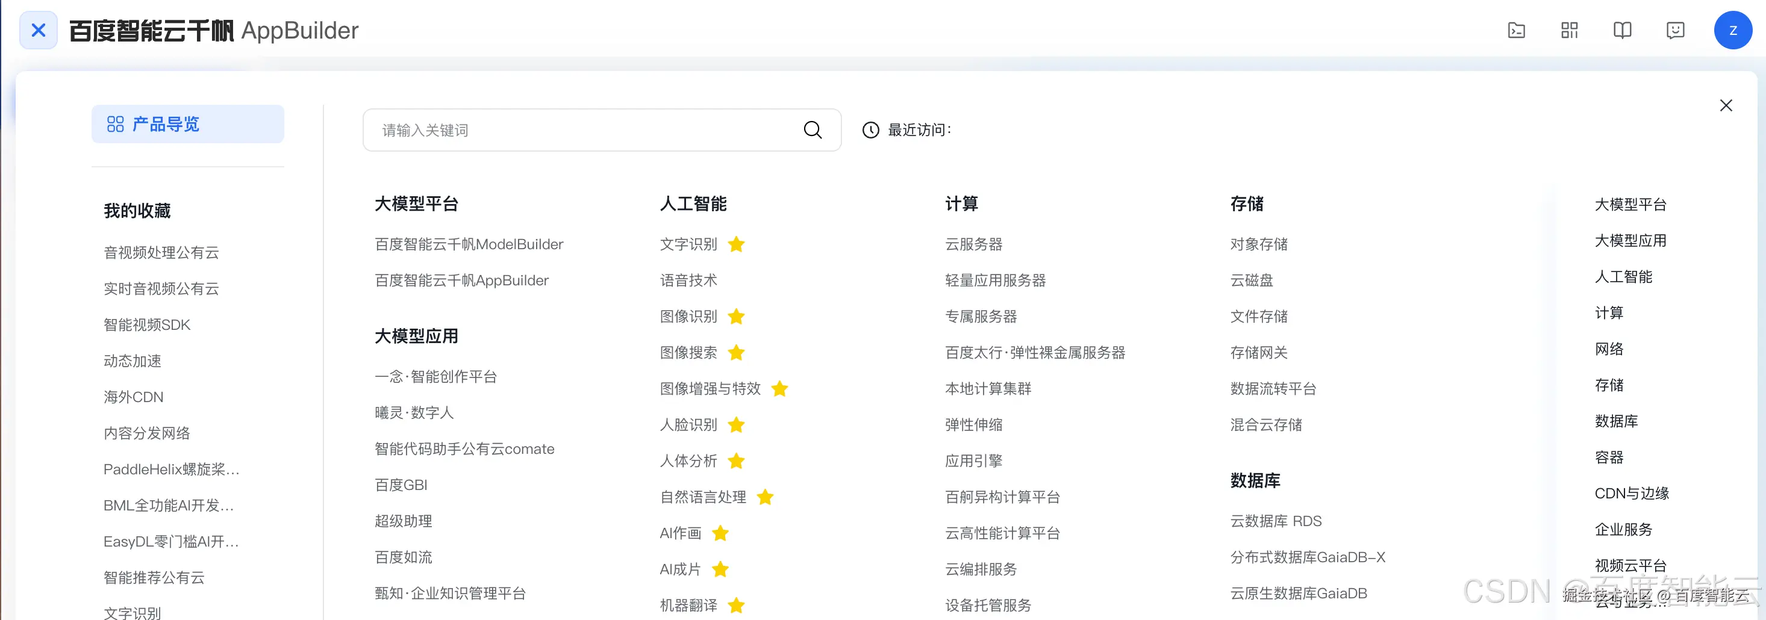The height and width of the screenshot is (620, 1766).
Task: Open 百度智能云千帆ModelBuilder link
Action: coord(469,244)
